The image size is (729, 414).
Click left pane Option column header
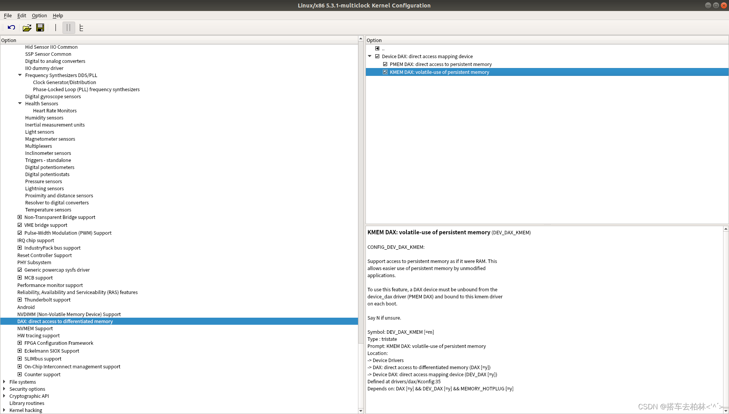coord(179,40)
